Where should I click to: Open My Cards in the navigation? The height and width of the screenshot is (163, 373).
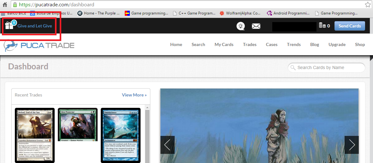point(224,44)
